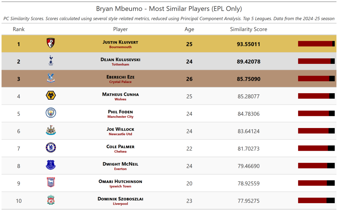Open Justin Kluivert's player name
This screenshot has width=338, height=211.
(120, 42)
